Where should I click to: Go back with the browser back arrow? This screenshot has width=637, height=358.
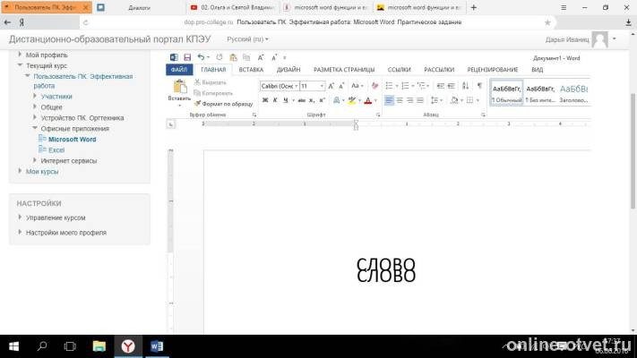click(x=7, y=22)
